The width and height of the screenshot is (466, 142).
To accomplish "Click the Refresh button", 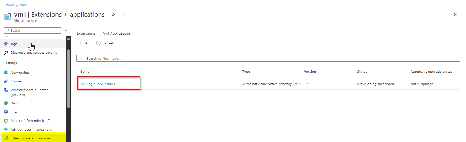I will [105, 43].
